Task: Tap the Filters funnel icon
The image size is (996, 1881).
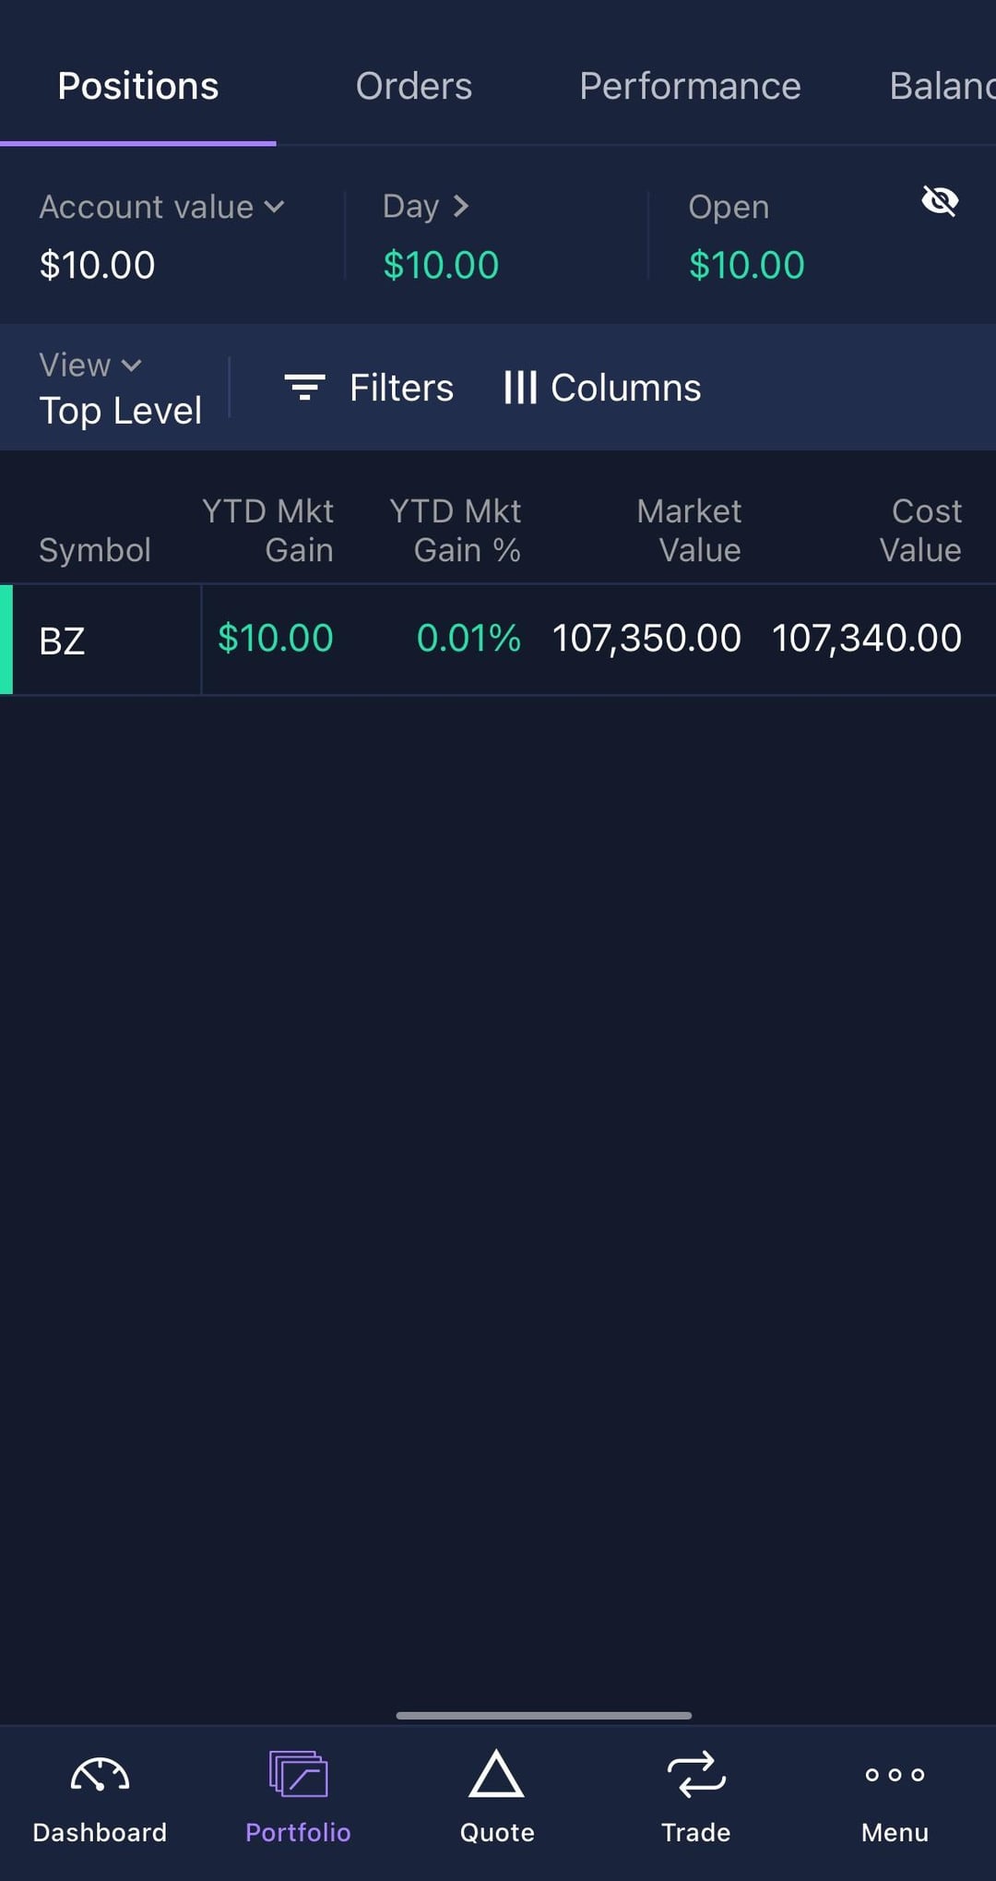Action: tap(304, 388)
